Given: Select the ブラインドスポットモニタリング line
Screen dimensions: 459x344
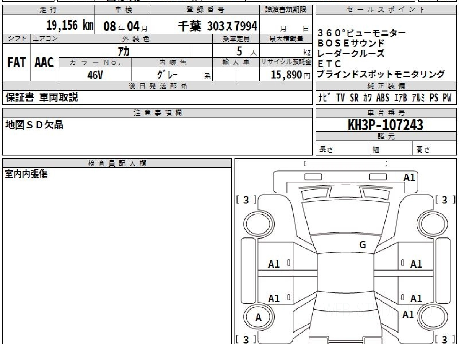Looking at the screenshot, I should pyautogui.click(x=381, y=74).
